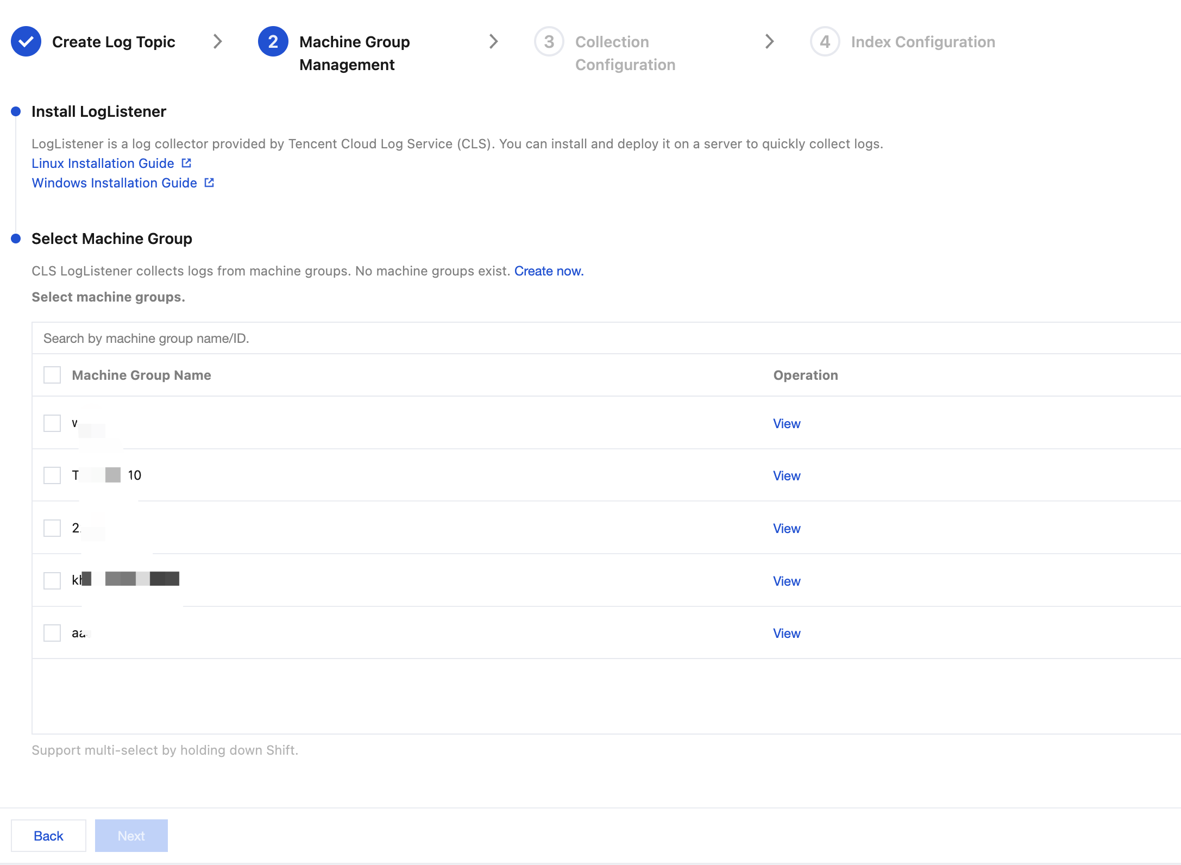Image resolution: width=1181 pixels, height=865 pixels.
Task: Click the Create now link
Action: (x=549, y=271)
